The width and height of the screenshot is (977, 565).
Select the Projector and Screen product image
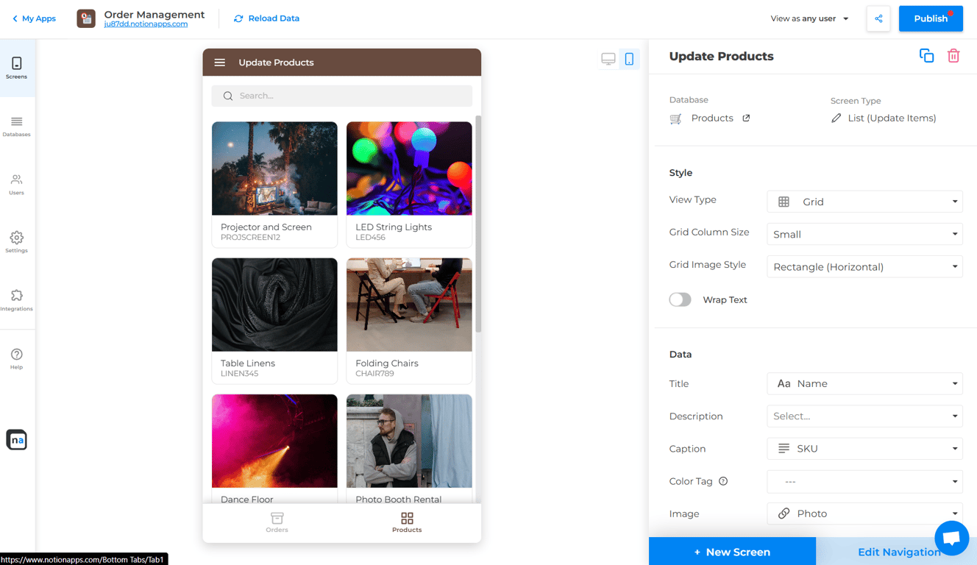pyautogui.click(x=274, y=168)
